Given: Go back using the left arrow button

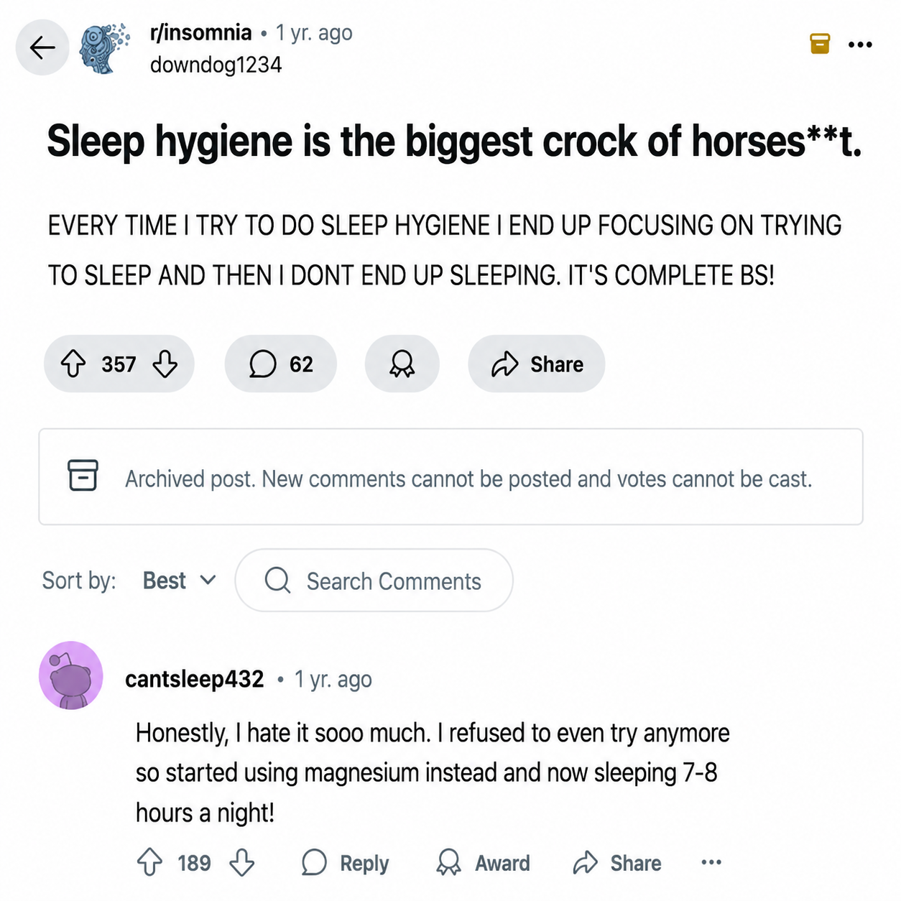Looking at the screenshot, I should 42,48.
